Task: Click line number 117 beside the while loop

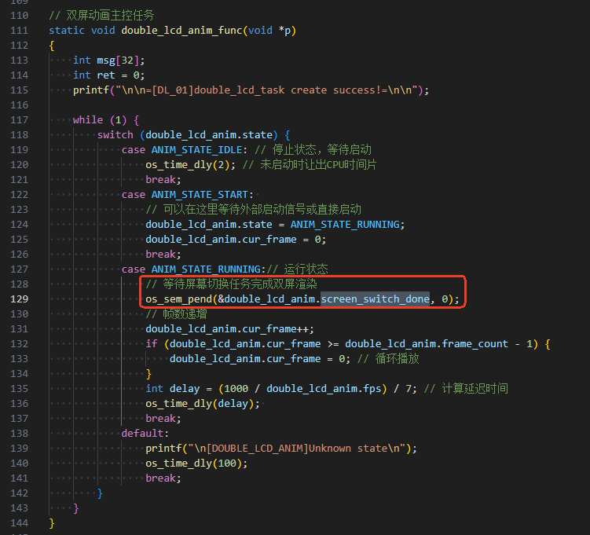Action: (19, 120)
